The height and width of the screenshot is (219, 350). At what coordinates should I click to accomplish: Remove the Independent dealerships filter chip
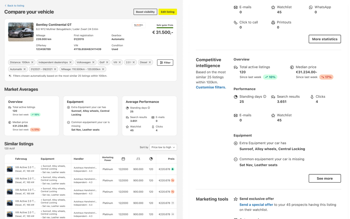pyautogui.click(x=71, y=62)
